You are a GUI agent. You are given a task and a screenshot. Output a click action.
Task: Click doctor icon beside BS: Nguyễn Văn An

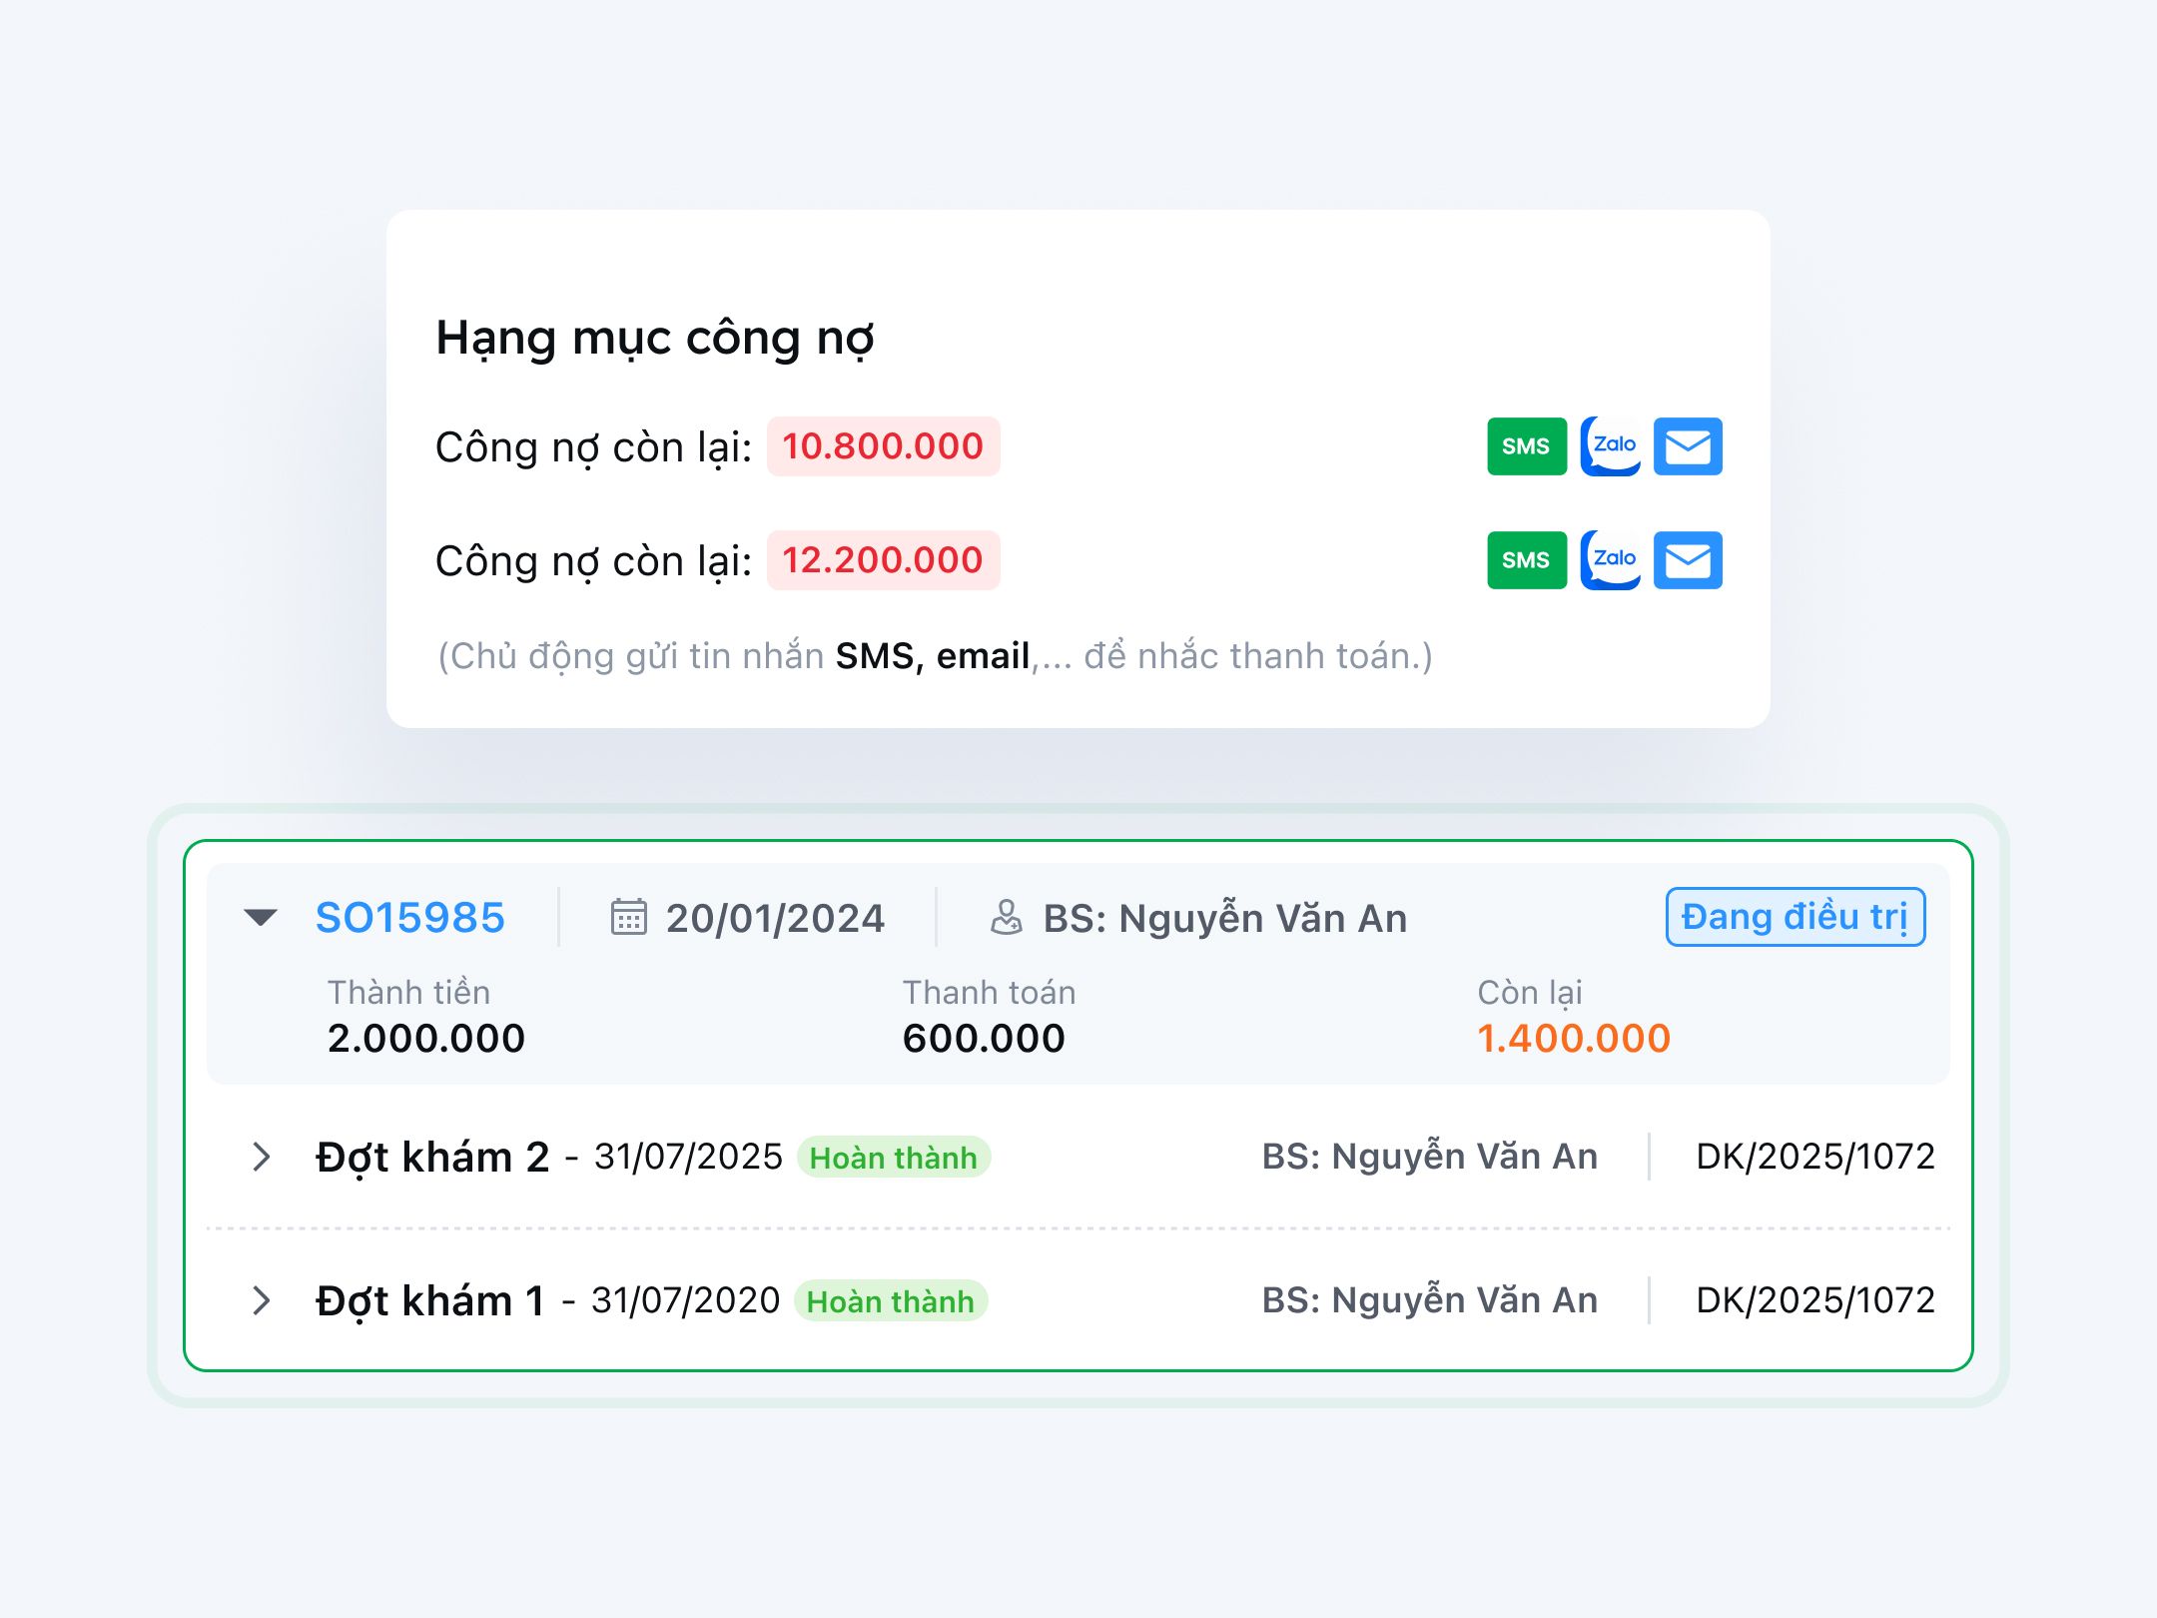(1006, 917)
